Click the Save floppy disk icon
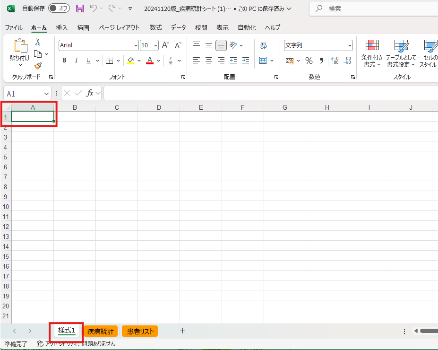Image resolution: width=438 pixels, height=350 pixels. (x=80, y=9)
